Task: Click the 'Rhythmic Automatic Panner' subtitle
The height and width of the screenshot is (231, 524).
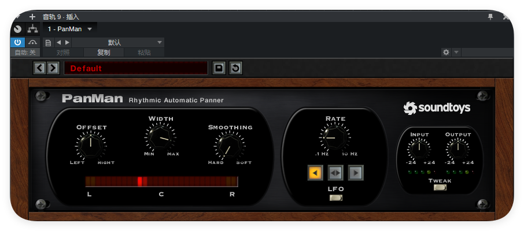Action: [x=176, y=100]
